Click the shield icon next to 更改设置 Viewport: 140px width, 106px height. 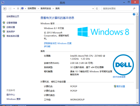pos(115,86)
